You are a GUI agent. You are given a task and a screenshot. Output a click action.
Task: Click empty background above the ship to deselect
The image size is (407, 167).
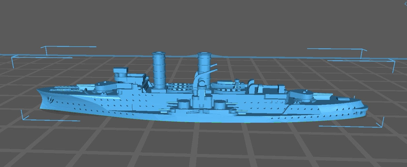[203, 23]
